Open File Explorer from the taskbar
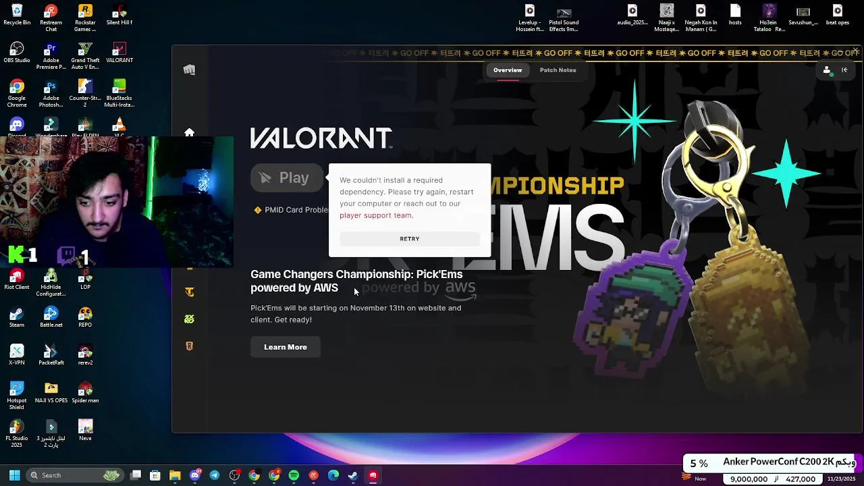 click(175, 475)
